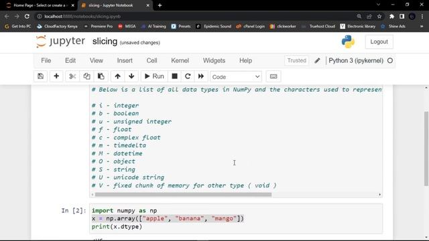The height and width of the screenshot is (241, 429).
Task: Save notebook with the floppy disk icon
Action: pyautogui.click(x=40, y=76)
